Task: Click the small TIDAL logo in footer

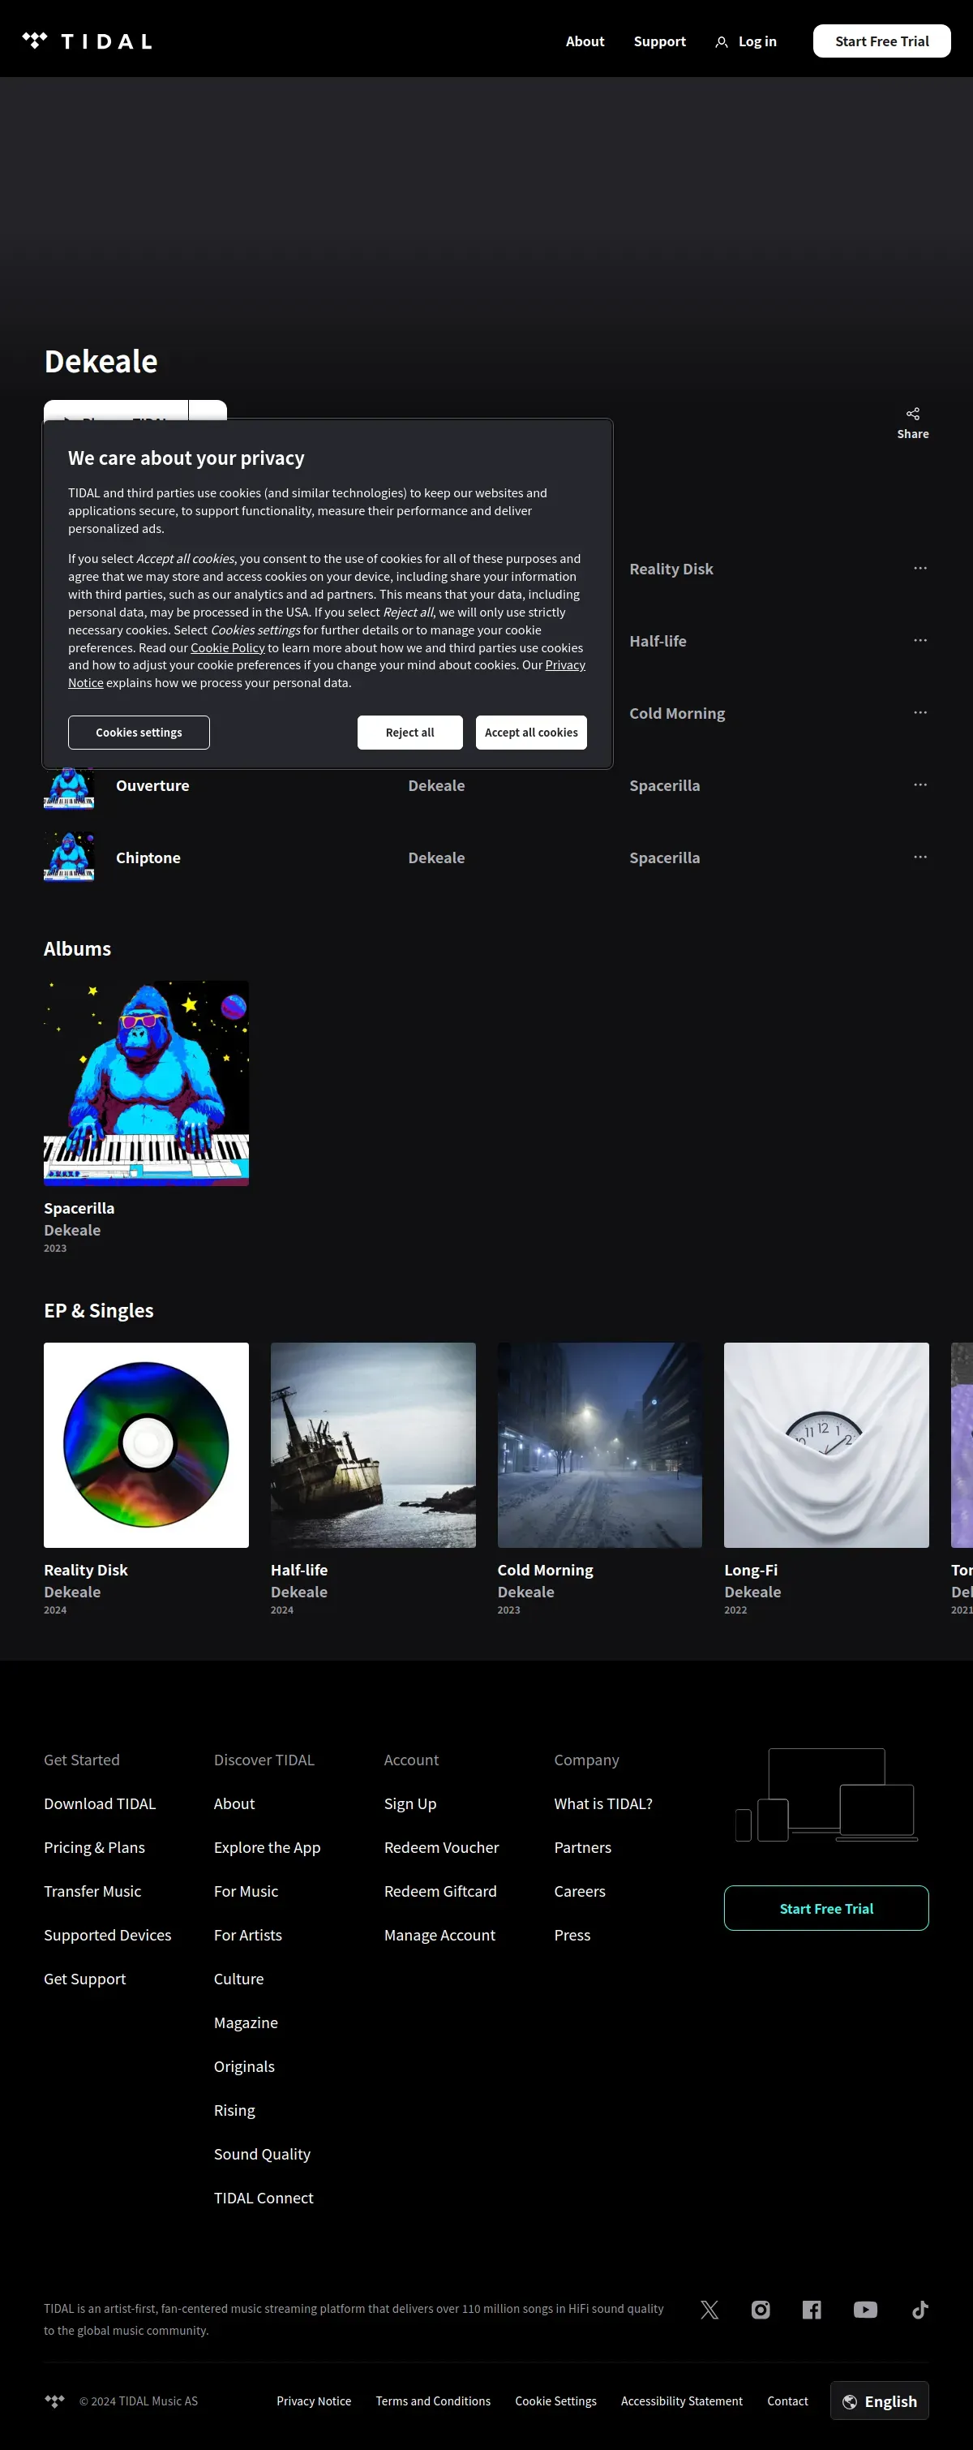Action: 55,2401
